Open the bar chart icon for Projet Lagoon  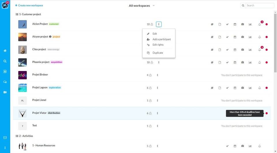pos(250,88)
